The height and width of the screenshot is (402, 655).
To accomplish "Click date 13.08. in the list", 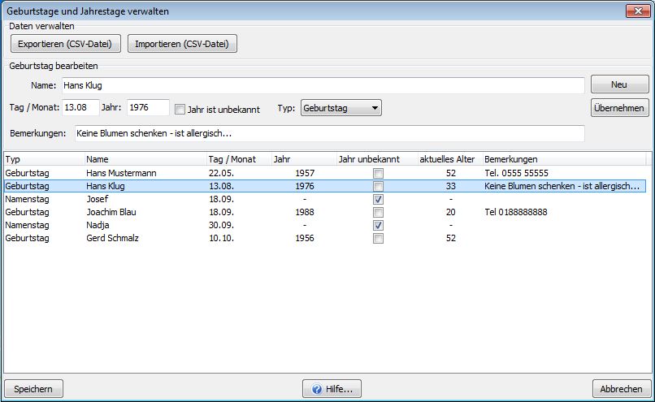I will point(221,186).
